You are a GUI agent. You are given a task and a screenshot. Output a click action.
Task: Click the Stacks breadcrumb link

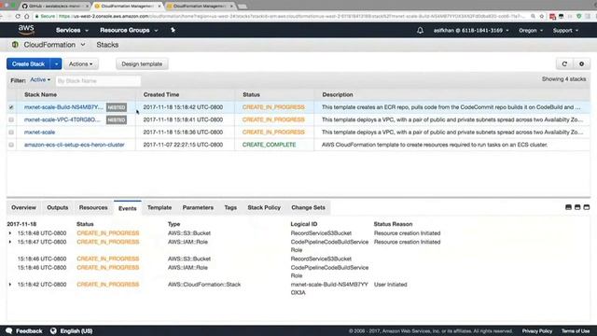click(107, 45)
